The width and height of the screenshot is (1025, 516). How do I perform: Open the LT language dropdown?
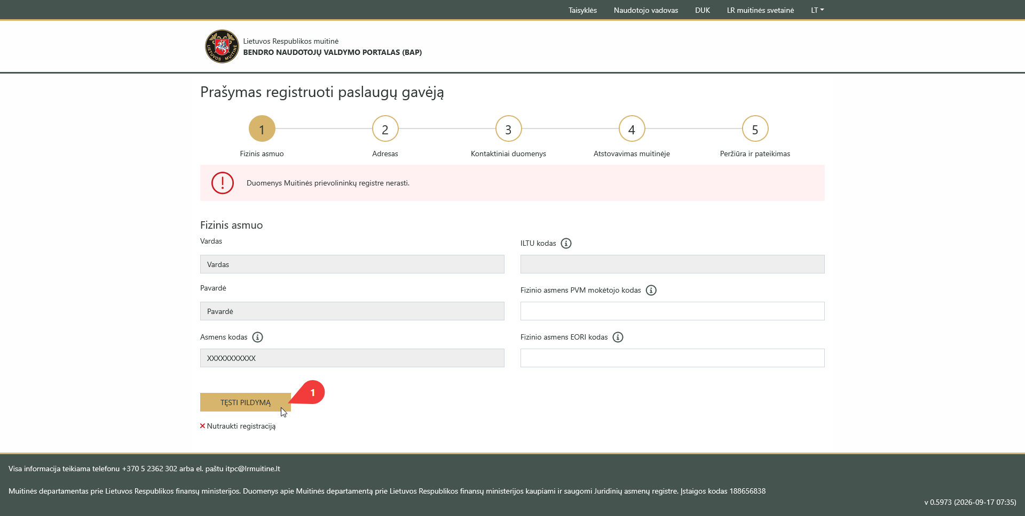point(817,10)
